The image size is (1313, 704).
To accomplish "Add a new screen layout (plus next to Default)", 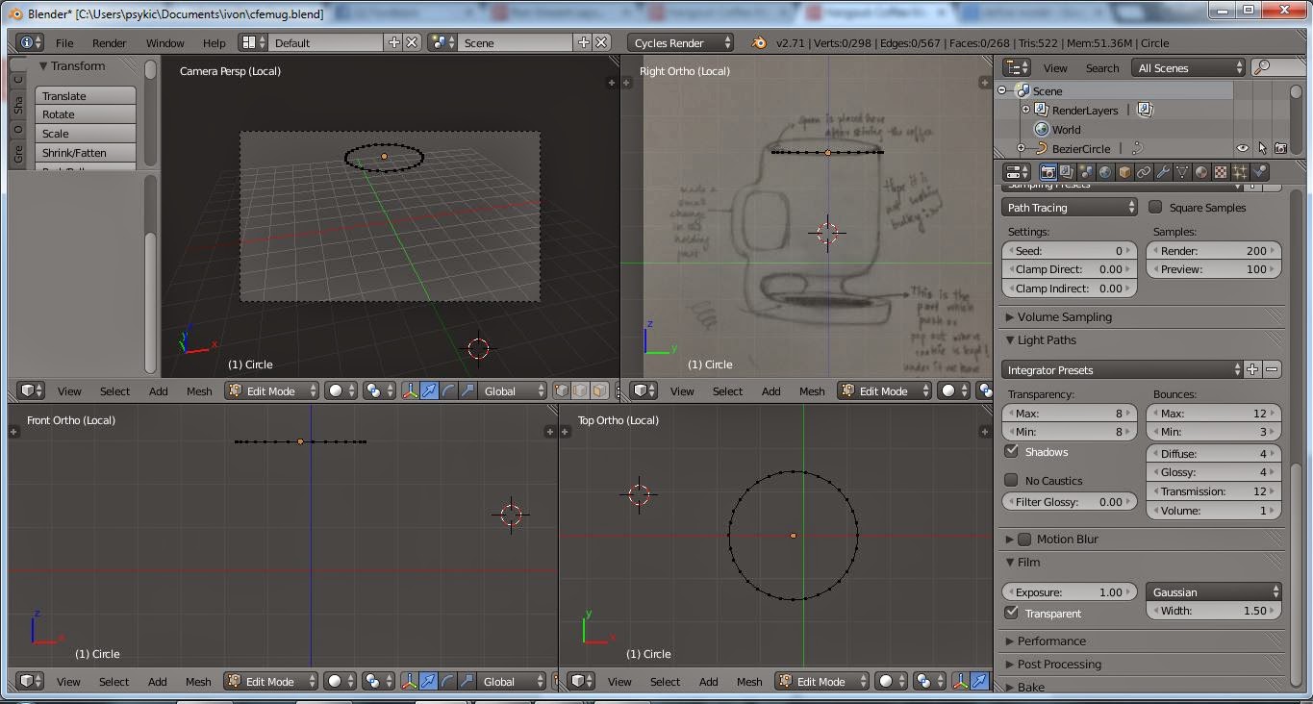I will click(393, 42).
